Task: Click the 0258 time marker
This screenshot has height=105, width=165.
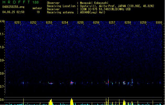Action: (128, 23)
